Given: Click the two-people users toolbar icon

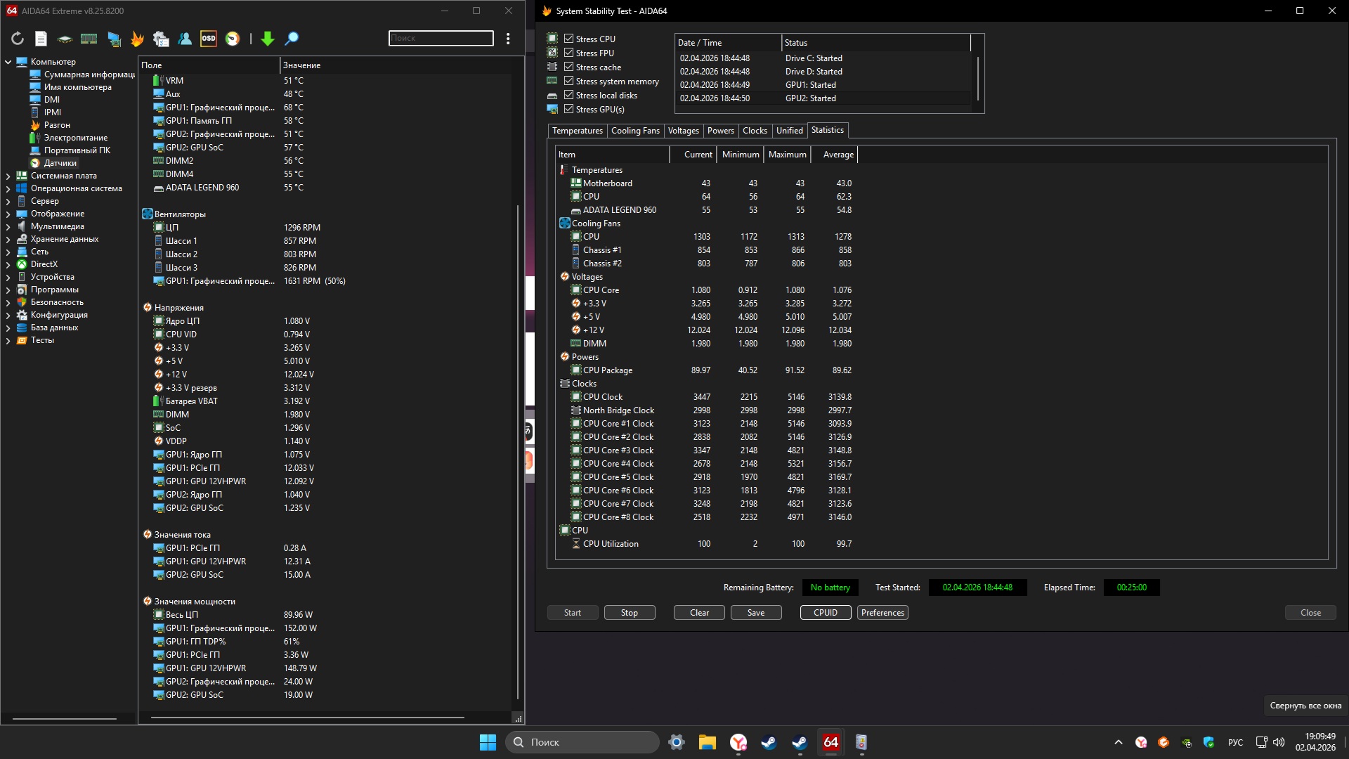Looking at the screenshot, I should [x=185, y=39].
